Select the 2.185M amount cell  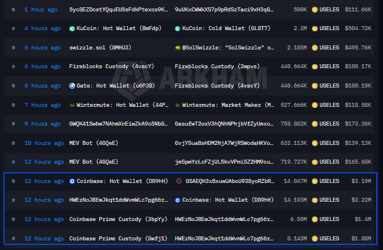click(x=297, y=48)
